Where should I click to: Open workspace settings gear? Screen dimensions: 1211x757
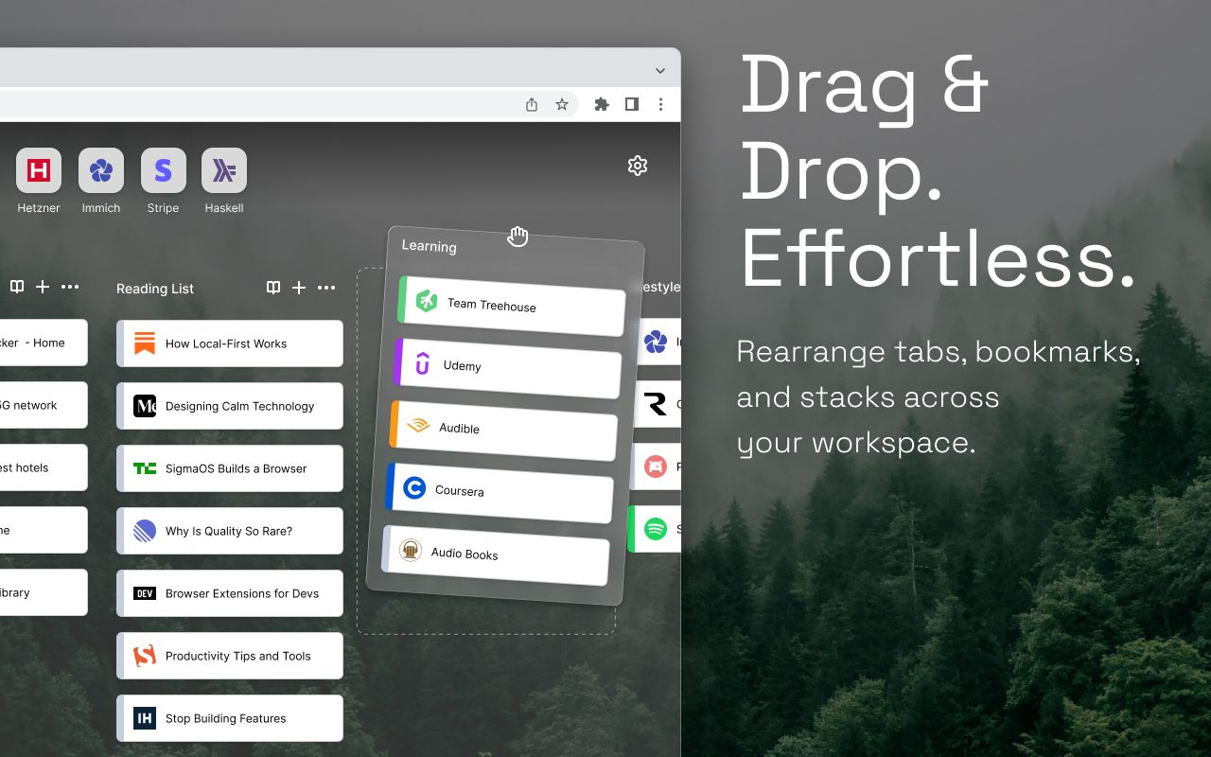638,166
